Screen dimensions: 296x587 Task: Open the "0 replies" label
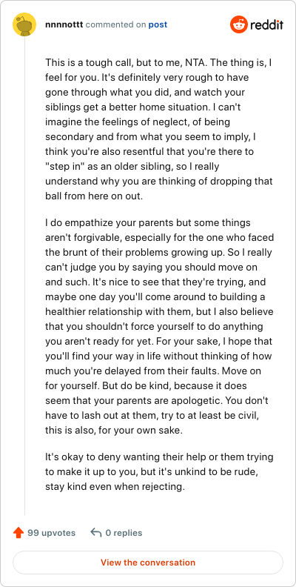tap(124, 533)
